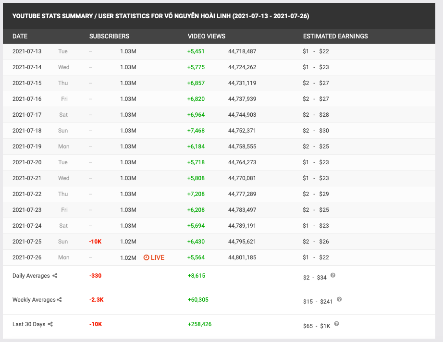Screen dimensions: 443x342
Task: Click the +258,426 last 30 days views
Action: (x=199, y=324)
